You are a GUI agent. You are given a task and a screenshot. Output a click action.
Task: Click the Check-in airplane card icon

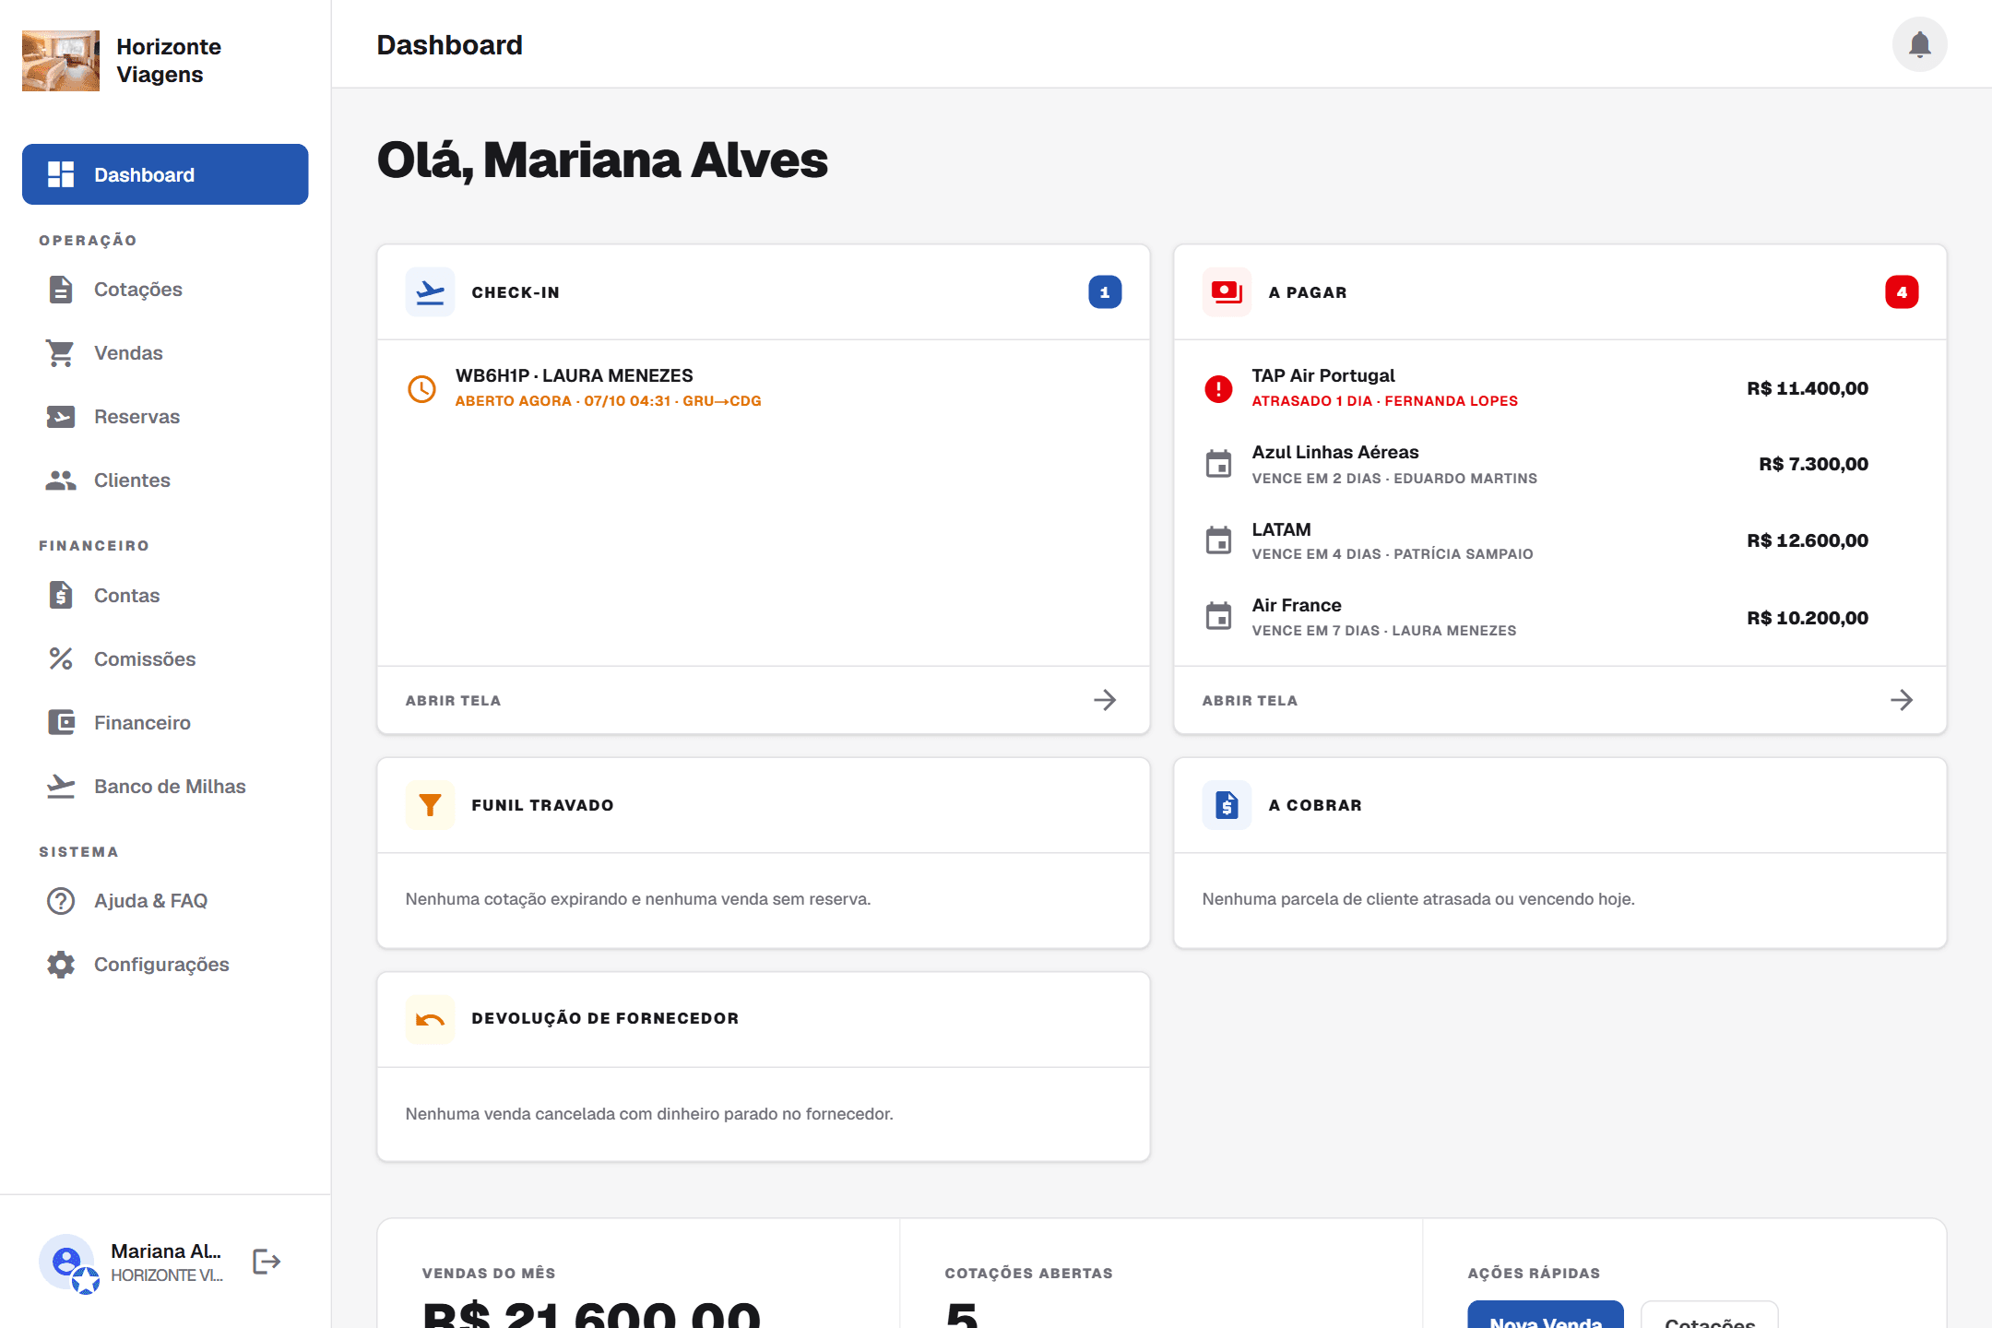pos(430,292)
